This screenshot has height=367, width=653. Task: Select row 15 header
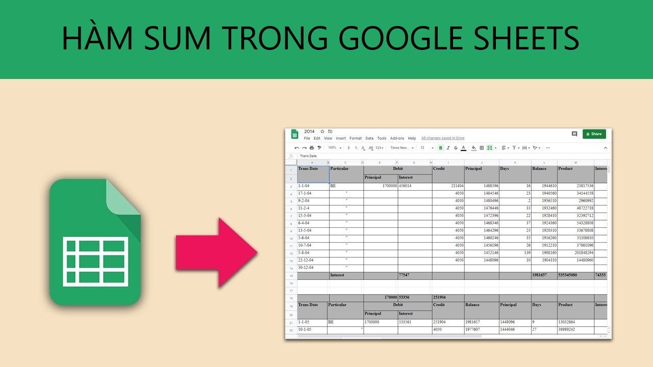[291, 275]
